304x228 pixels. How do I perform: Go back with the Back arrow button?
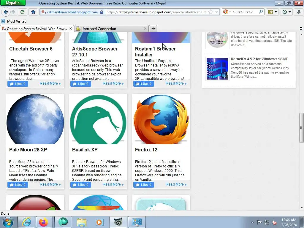point(6,12)
